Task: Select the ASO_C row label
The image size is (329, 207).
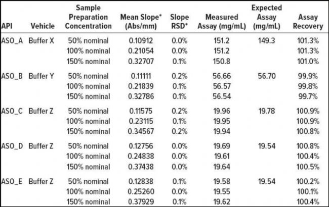Action: click(13, 111)
